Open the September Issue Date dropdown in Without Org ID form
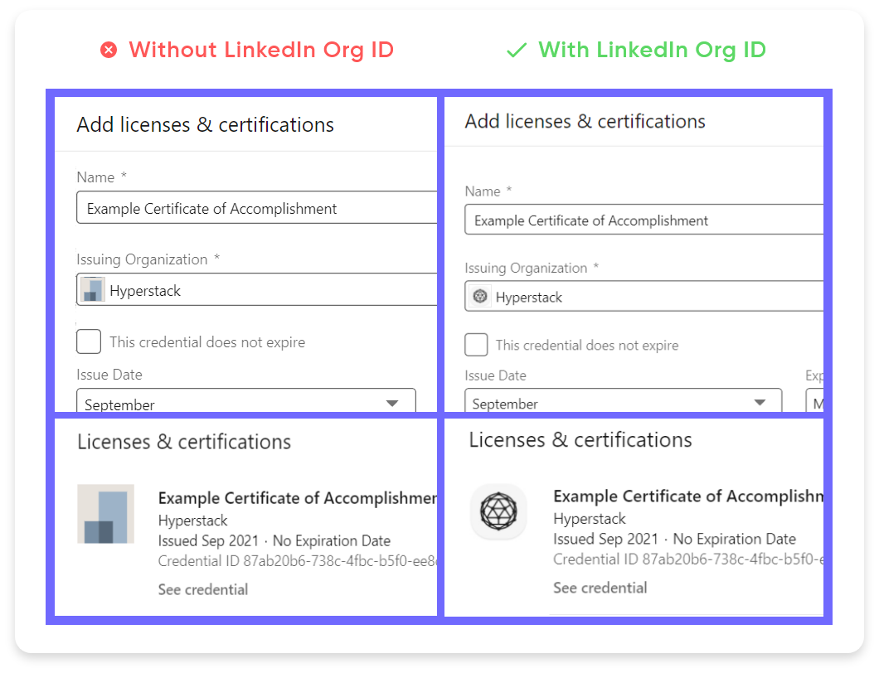 245,403
